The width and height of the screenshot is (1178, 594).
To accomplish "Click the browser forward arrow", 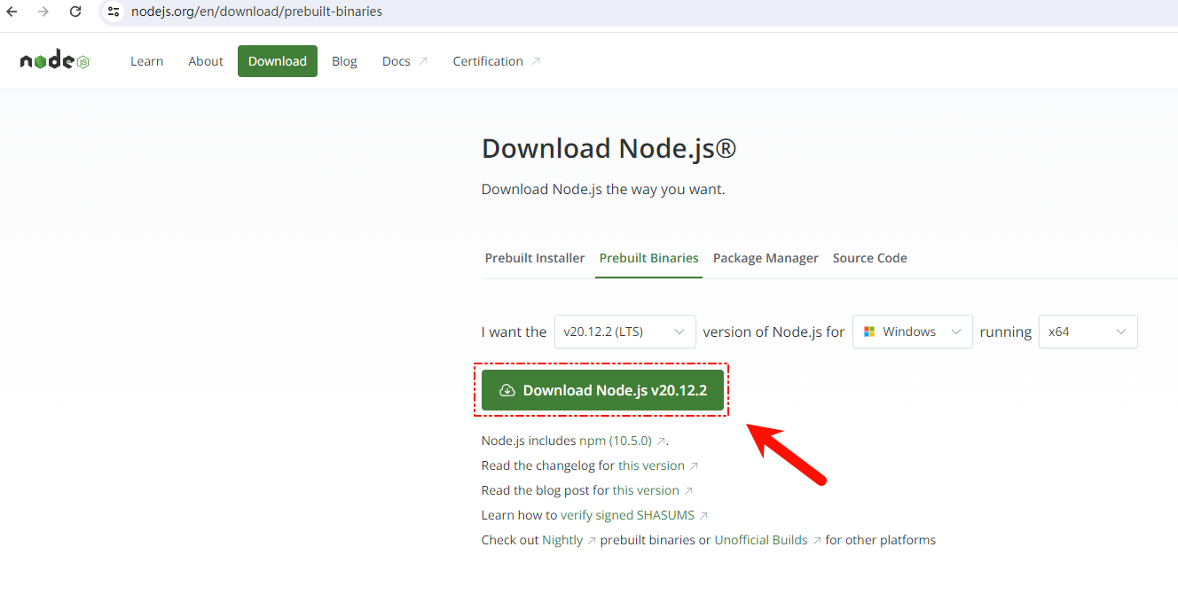I will pos(43,12).
